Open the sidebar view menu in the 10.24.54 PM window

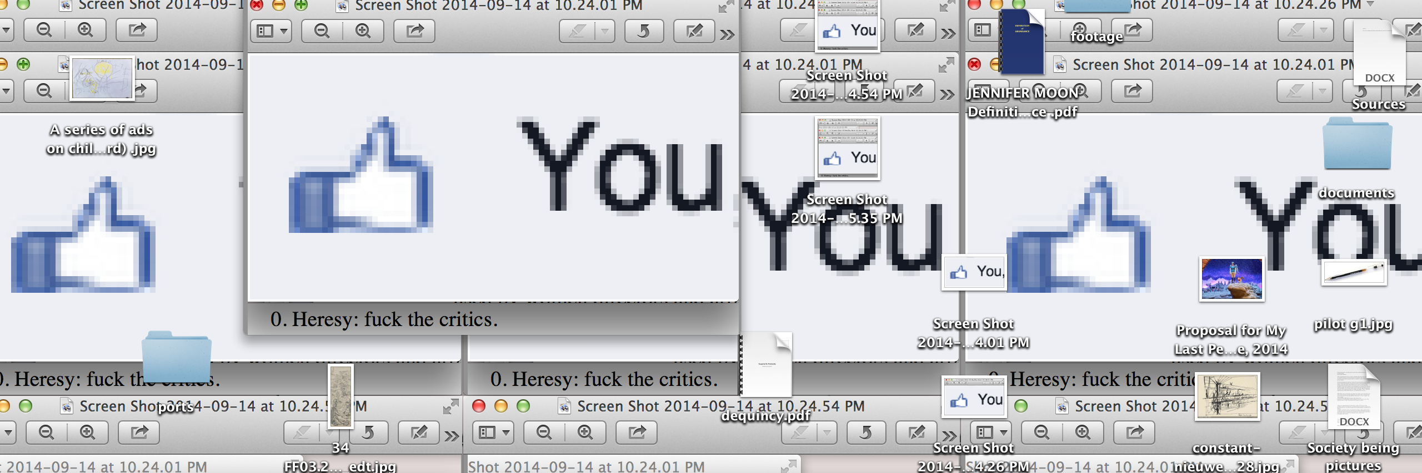pos(493,432)
